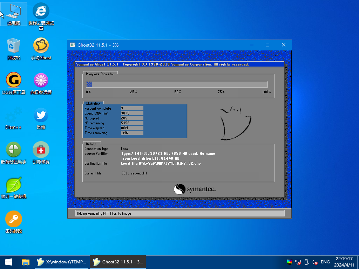Click the 75% progress mark label
Image resolution: width=359 pixels, height=269 pixels.
click(221, 92)
